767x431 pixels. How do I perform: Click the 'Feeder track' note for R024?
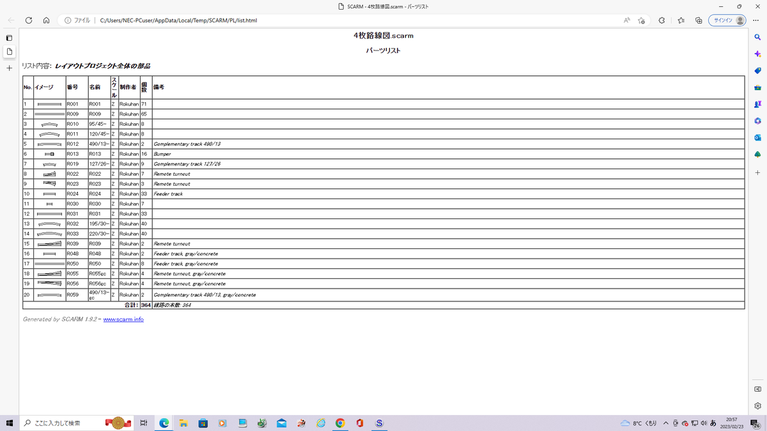pyautogui.click(x=168, y=193)
